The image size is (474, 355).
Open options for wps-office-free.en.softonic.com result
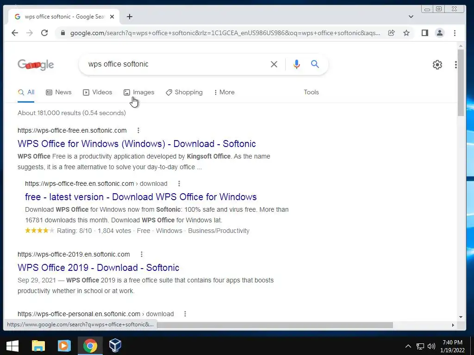[x=138, y=130]
